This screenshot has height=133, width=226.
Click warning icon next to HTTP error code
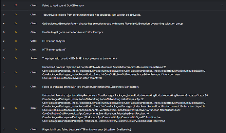coord(16,49)
